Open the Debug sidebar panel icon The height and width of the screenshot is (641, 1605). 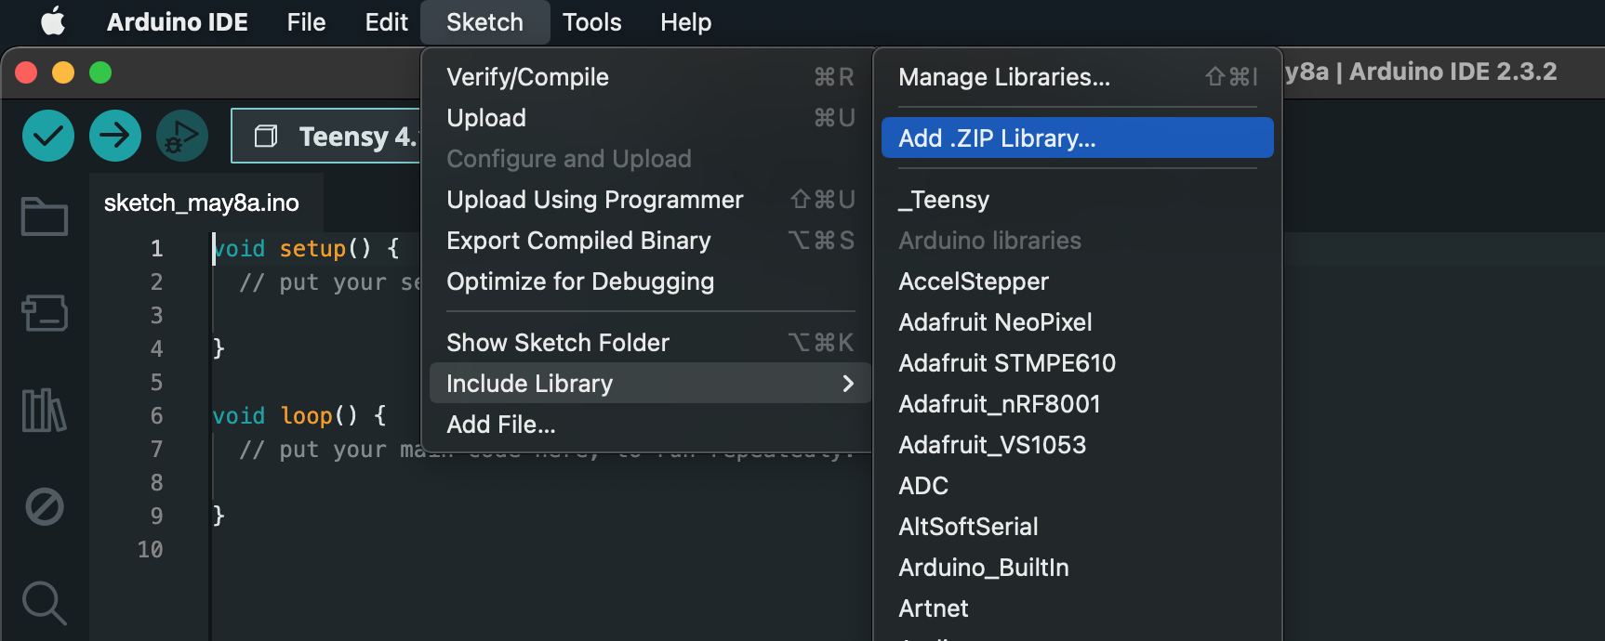(45, 507)
